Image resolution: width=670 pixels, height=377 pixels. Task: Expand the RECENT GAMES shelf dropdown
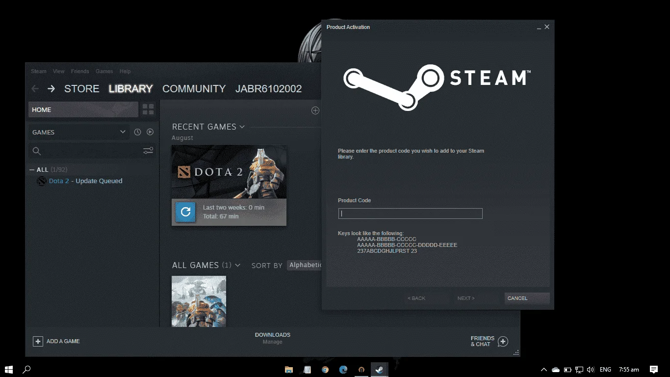coord(242,127)
